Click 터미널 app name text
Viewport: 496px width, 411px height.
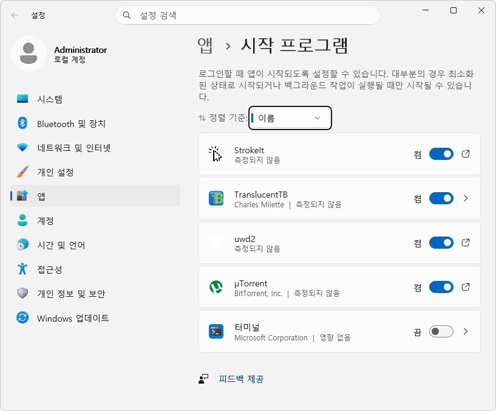coord(246,327)
